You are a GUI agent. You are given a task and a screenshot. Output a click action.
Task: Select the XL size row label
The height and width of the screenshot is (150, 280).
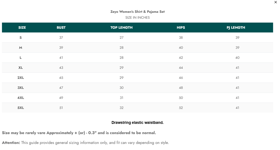pyautogui.click(x=21, y=68)
